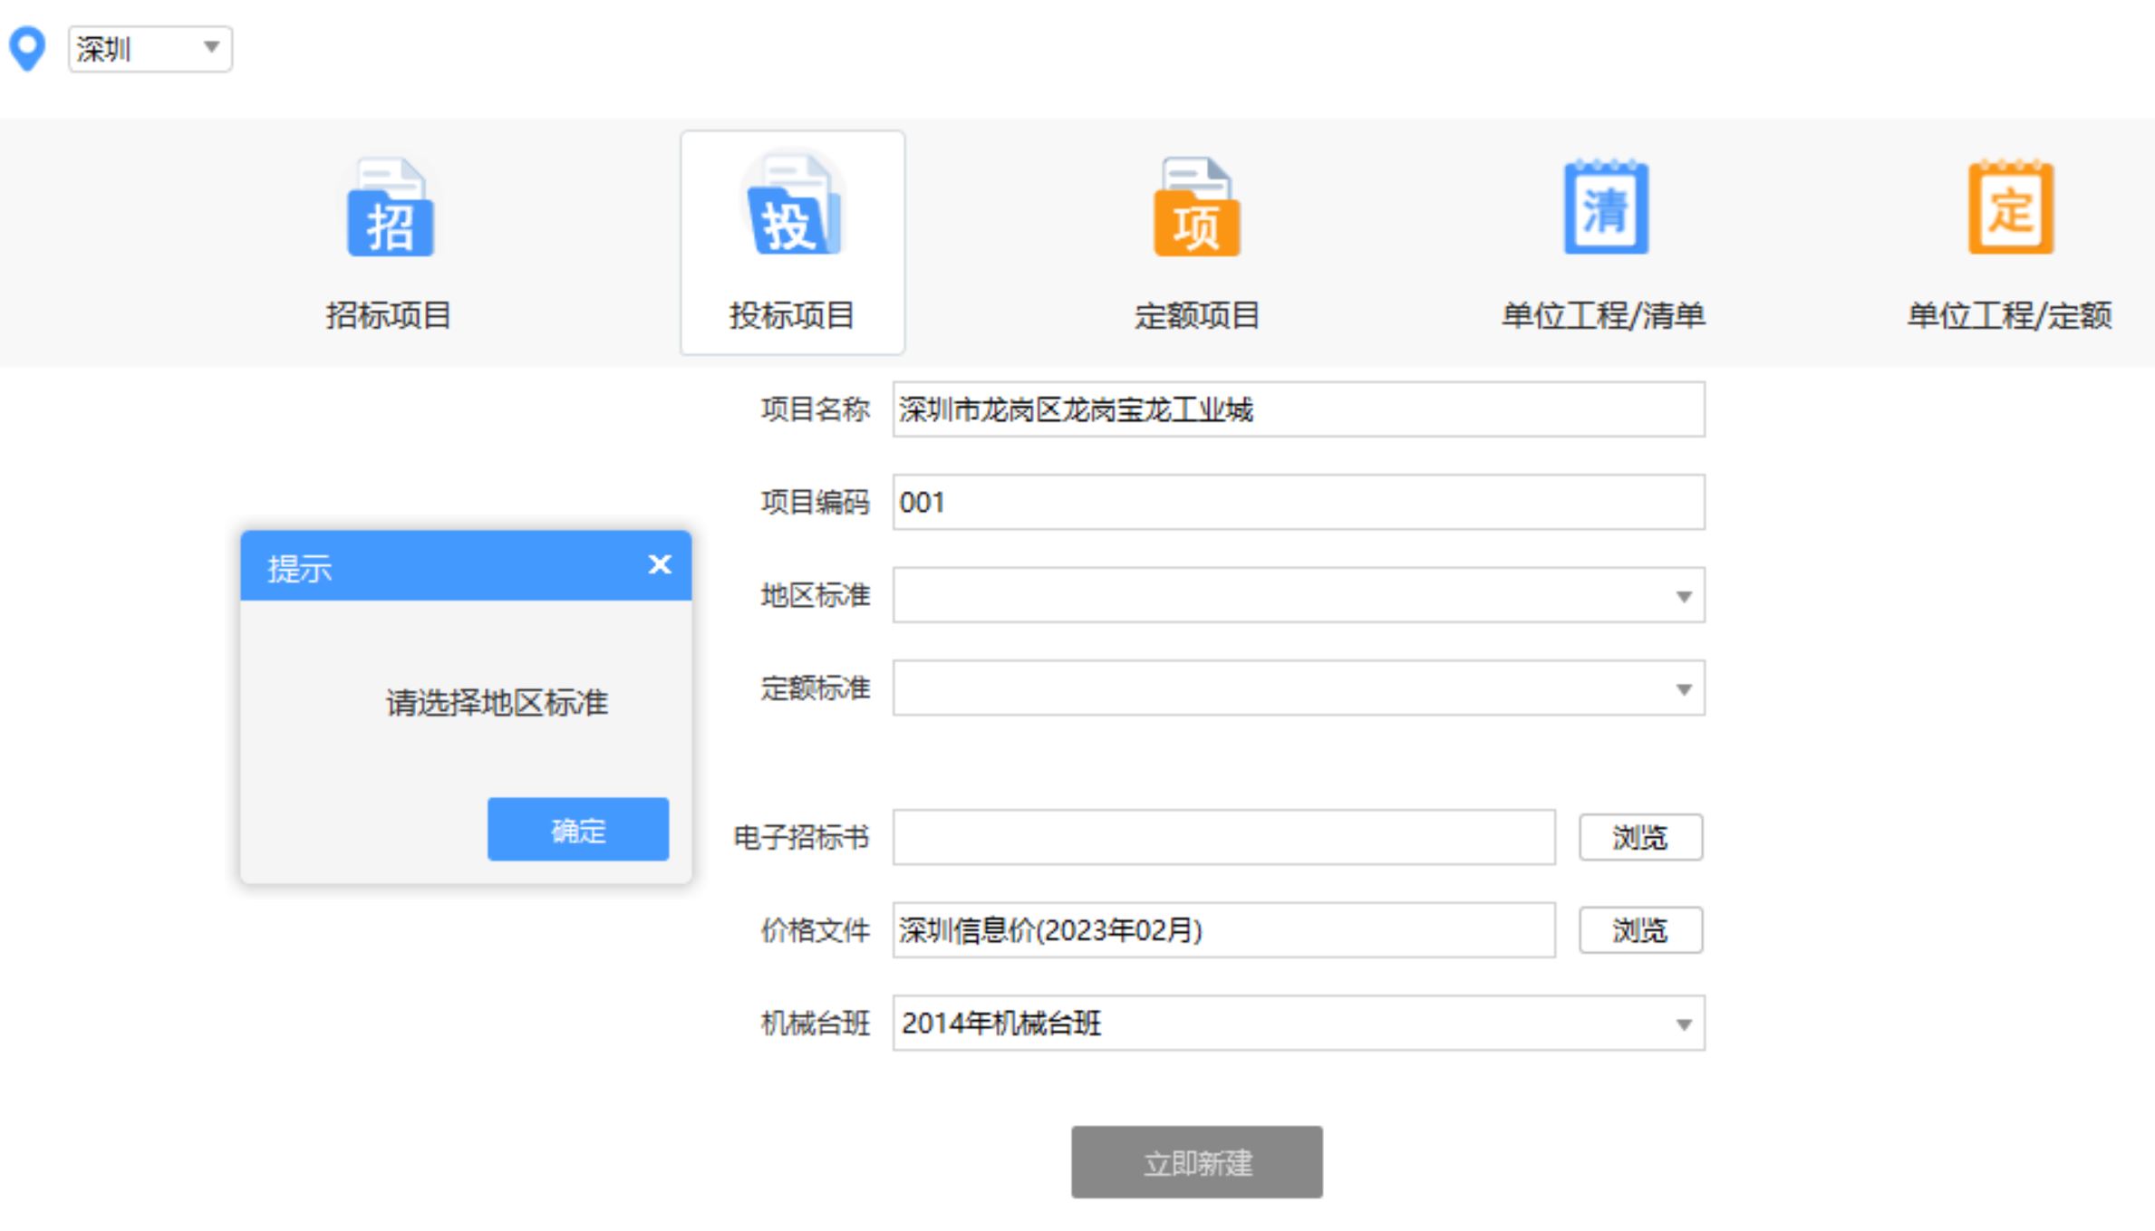Click the 电子招标书 field label
The image size is (2155, 1231).
[802, 837]
